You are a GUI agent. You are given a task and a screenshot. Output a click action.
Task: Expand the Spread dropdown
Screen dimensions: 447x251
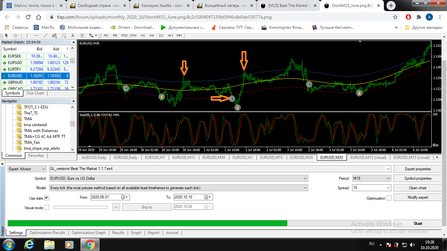(371, 188)
